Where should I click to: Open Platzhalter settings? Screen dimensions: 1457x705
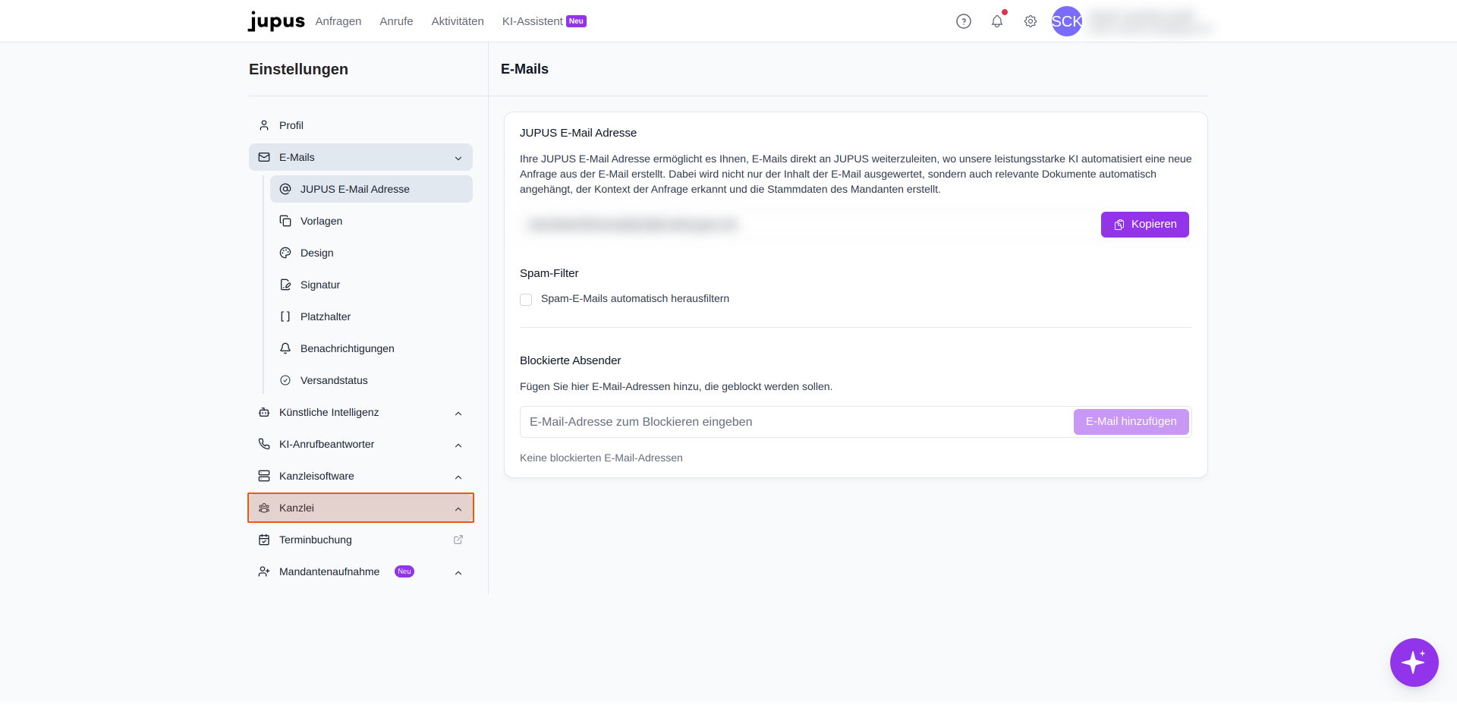tap(371, 316)
